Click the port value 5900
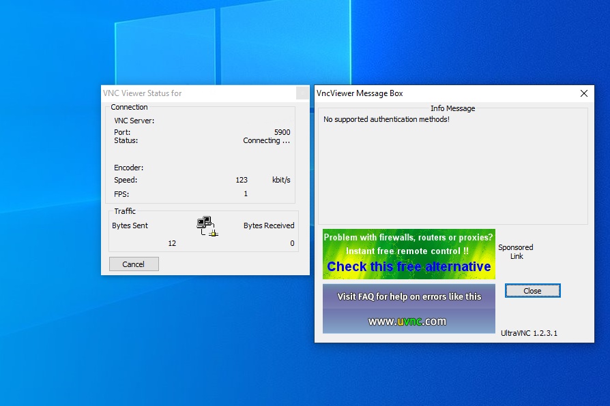The height and width of the screenshot is (406, 610). click(x=282, y=132)
